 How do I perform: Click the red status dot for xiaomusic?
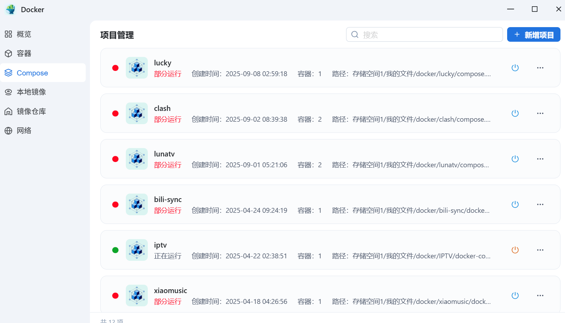point(115,296)
